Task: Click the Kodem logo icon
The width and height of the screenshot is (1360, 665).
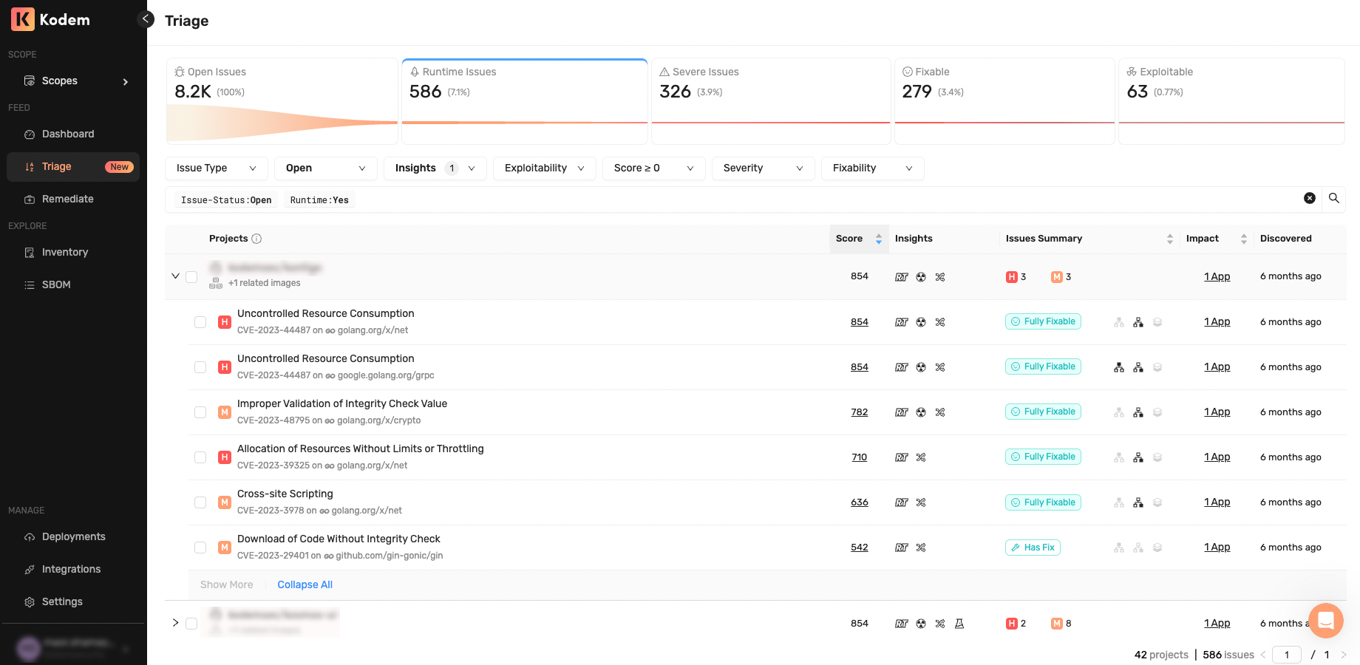Action: click(23, 19)
